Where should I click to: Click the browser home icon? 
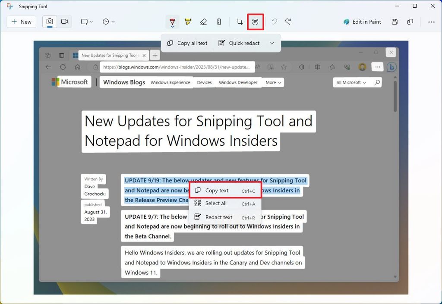click(x=78, y=67)
